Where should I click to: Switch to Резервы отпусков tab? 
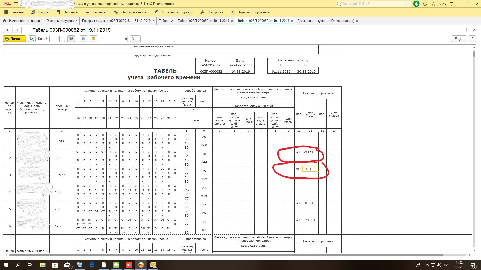tap(60, 21)
